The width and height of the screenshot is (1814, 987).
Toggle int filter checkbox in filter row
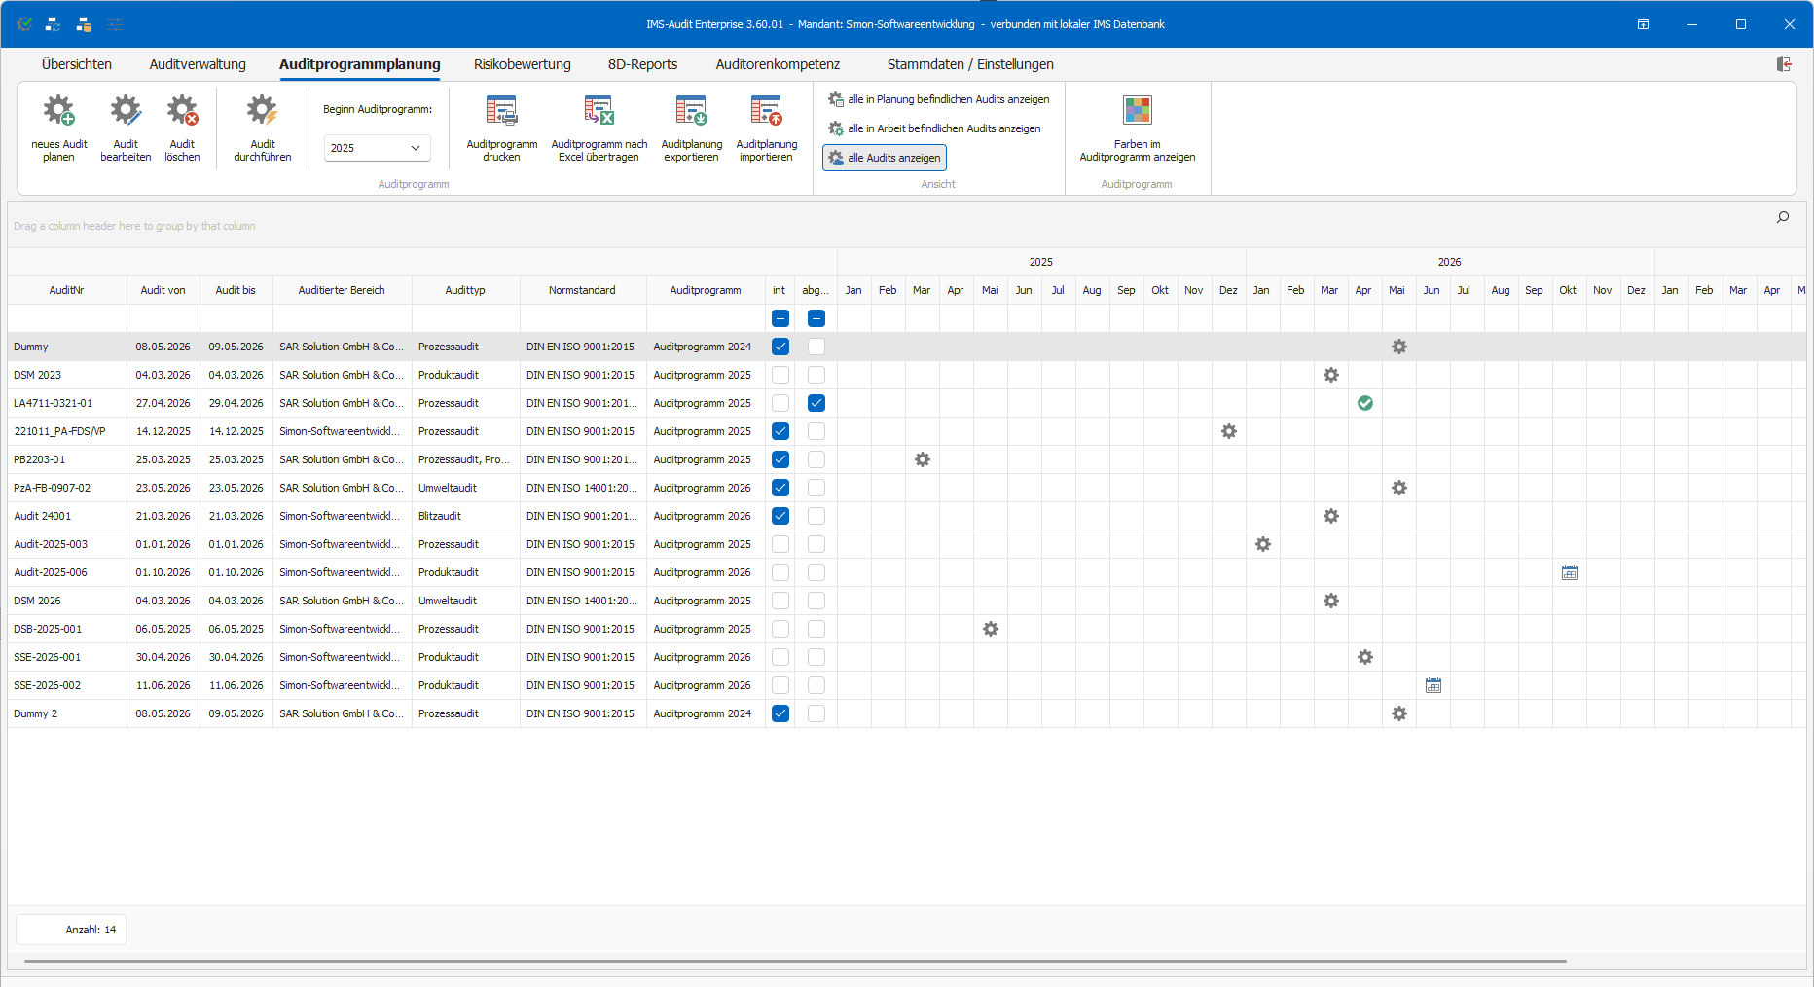tap(780, 318)
